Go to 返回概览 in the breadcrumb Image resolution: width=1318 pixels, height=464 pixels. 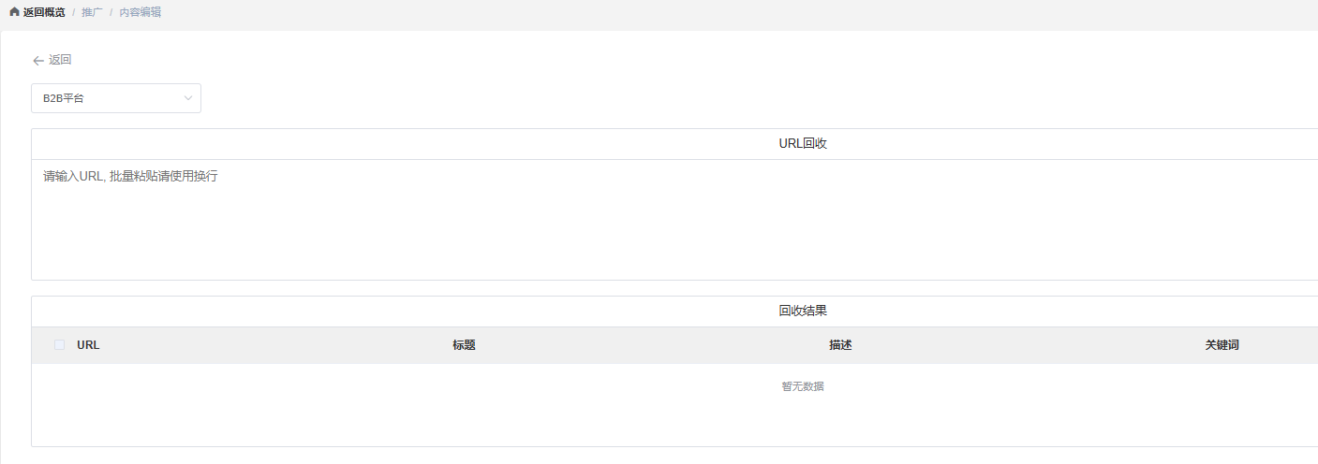tap(44, 12)
